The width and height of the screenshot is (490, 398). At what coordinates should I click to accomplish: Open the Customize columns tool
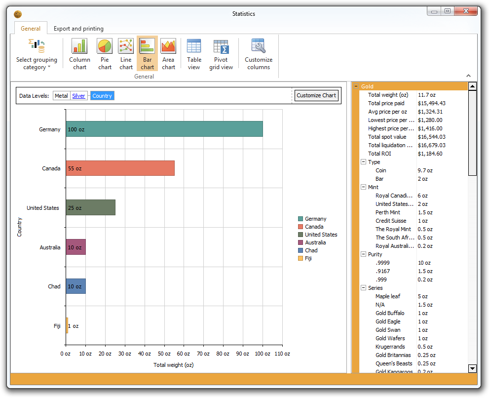click(259, 53)
